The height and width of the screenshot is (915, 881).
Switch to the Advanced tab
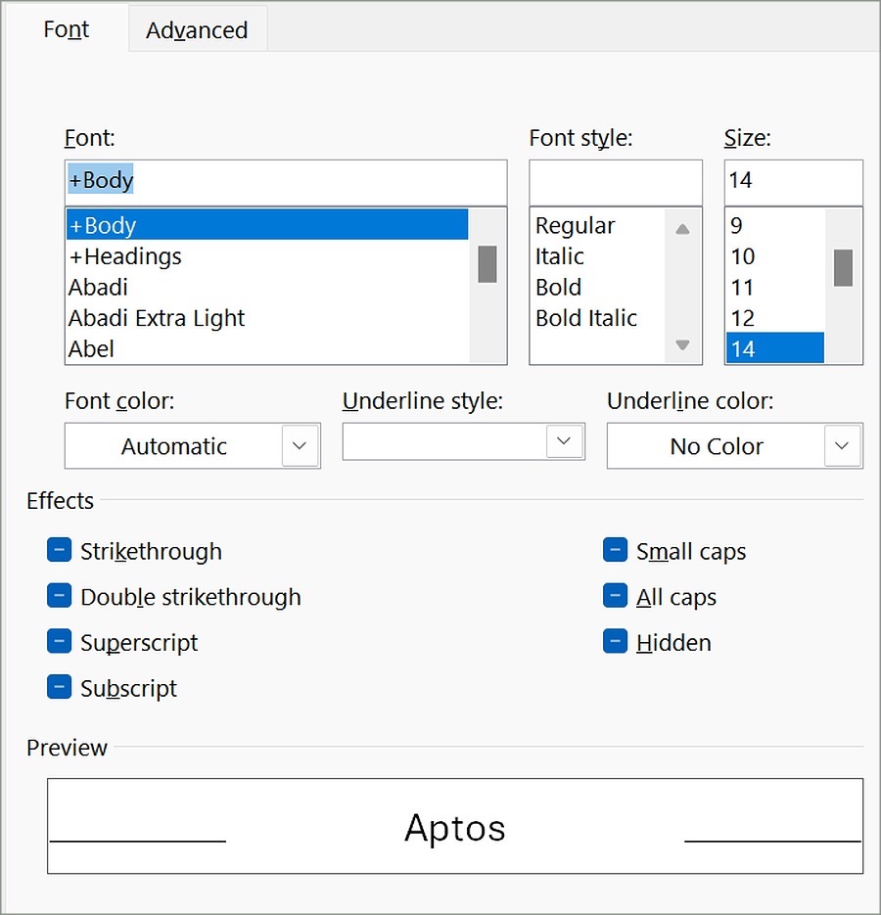[197, 30]
